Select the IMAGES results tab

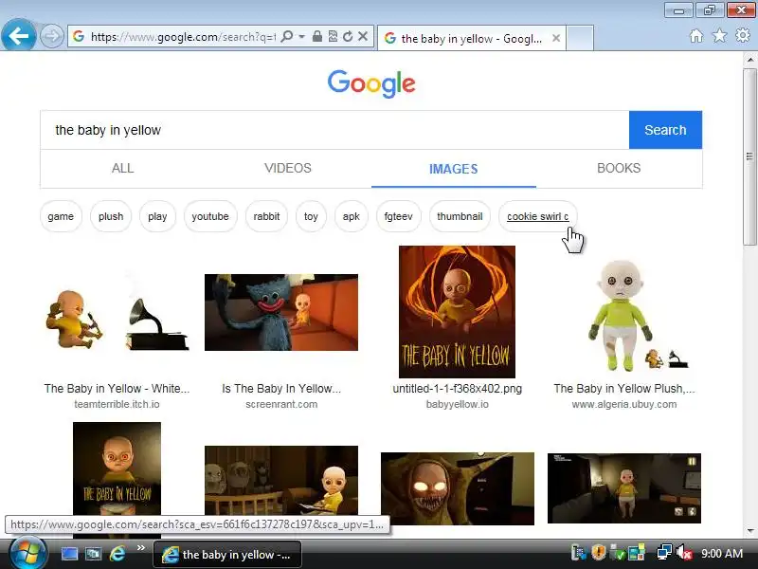[454, 169]
